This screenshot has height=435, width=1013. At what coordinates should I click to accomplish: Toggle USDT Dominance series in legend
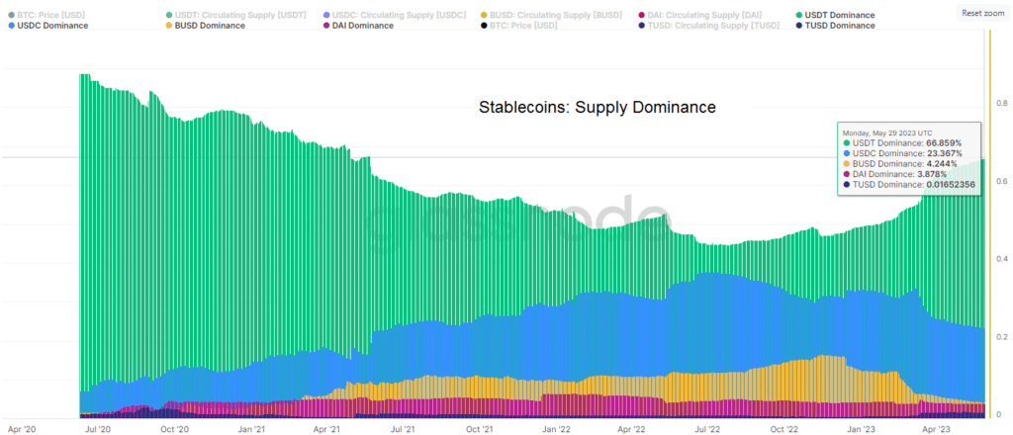[x=840, y=15]
